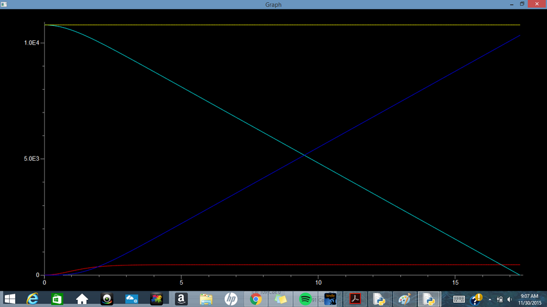Expand the hidden system tray icons

point(490,299)
